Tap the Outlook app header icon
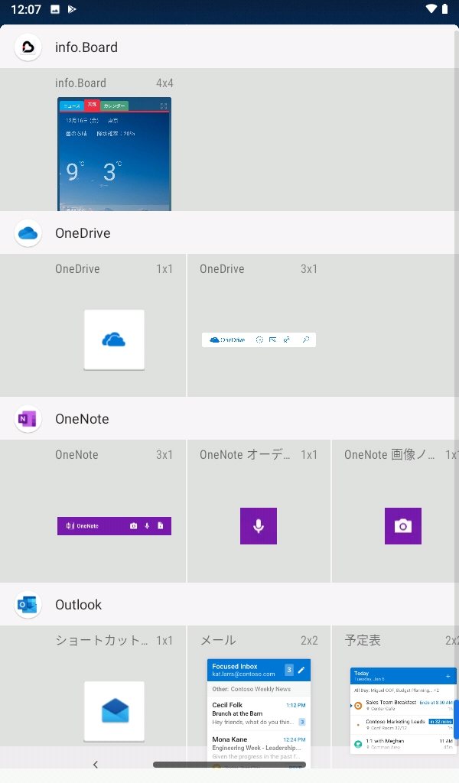459x783 pixels. tap(28, 605)
